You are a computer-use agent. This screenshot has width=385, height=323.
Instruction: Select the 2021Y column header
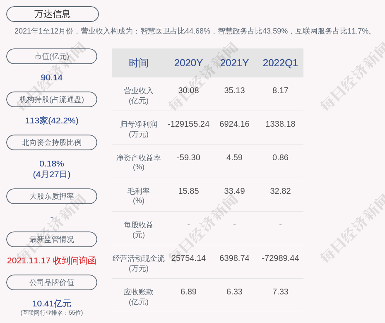(234, 63)
